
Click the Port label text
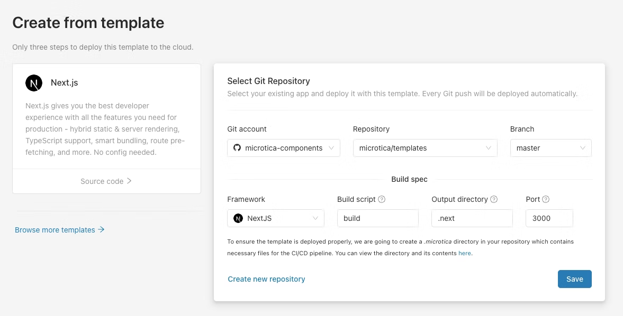(533, 199)
